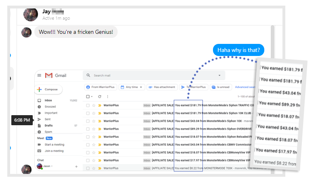Toggle the Is unread filter chip
The image size is (314, 184).
coord(221,87)
